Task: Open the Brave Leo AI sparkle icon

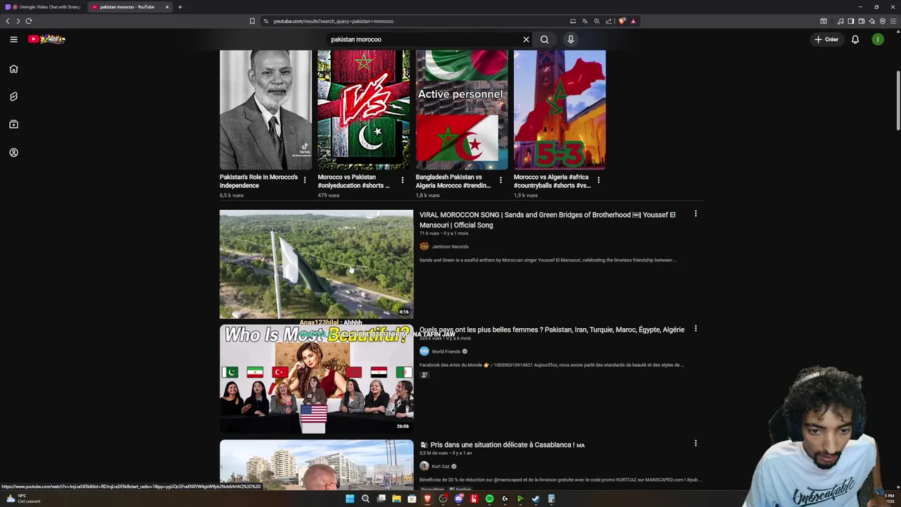Action: (871, 21)
